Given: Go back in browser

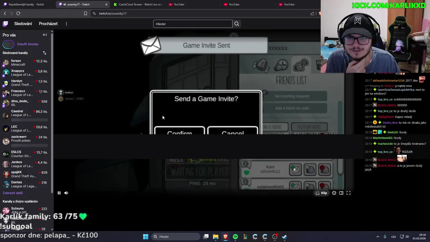Looking at the screenshot, I should tap(5, 13).
